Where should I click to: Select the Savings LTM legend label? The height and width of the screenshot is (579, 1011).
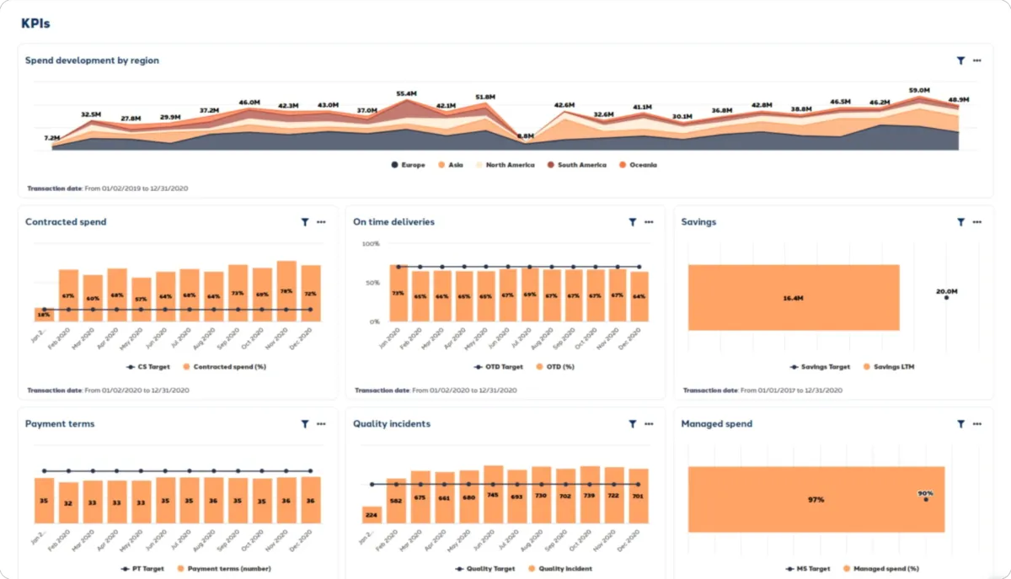[894, 367]
